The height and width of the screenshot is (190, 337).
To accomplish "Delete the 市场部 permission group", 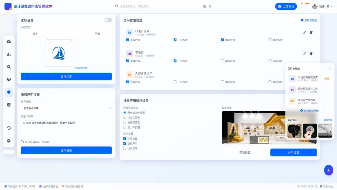I will (311, 54).
